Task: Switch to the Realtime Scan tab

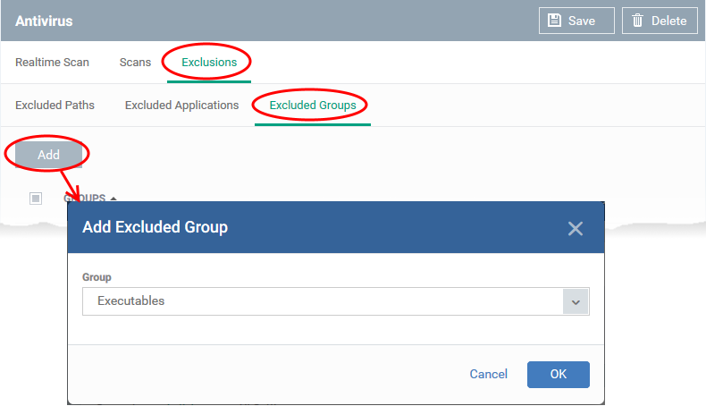Action: [52, 63]
